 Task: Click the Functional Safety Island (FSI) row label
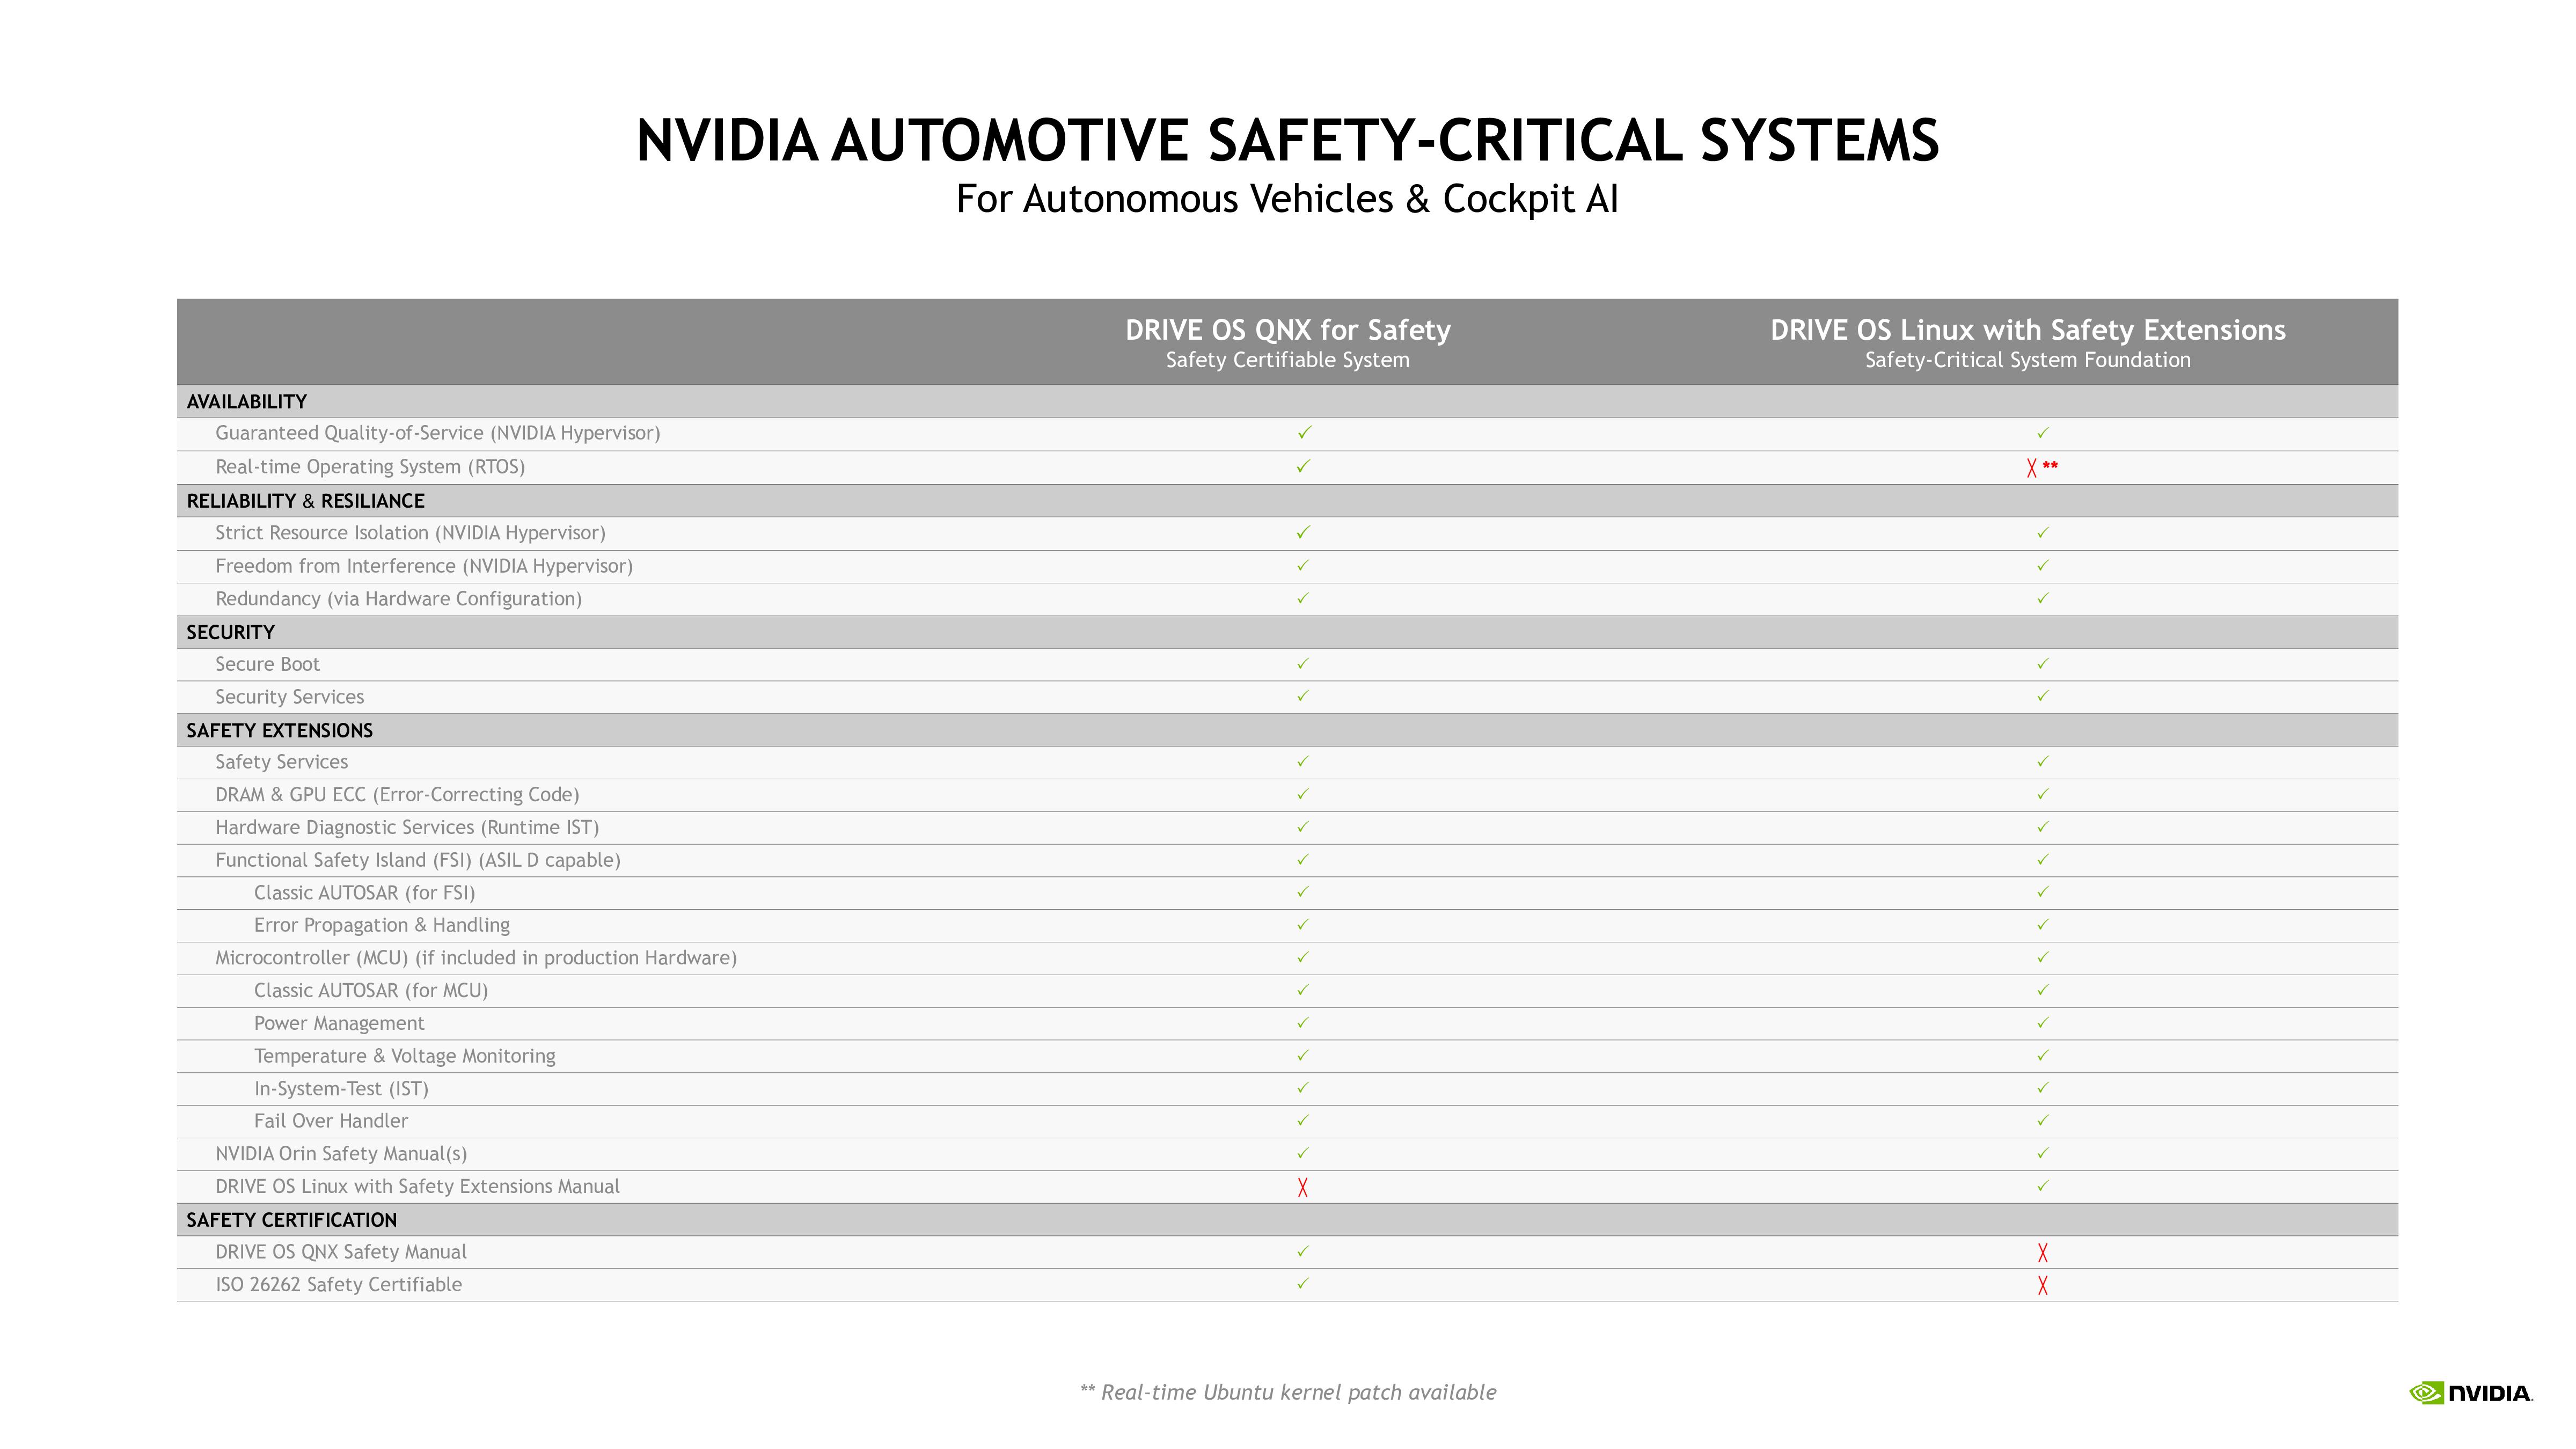[418, 860]
